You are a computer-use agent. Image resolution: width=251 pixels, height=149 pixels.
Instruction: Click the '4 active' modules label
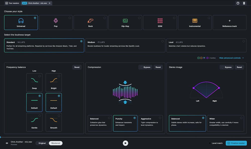tap(212, 58)
